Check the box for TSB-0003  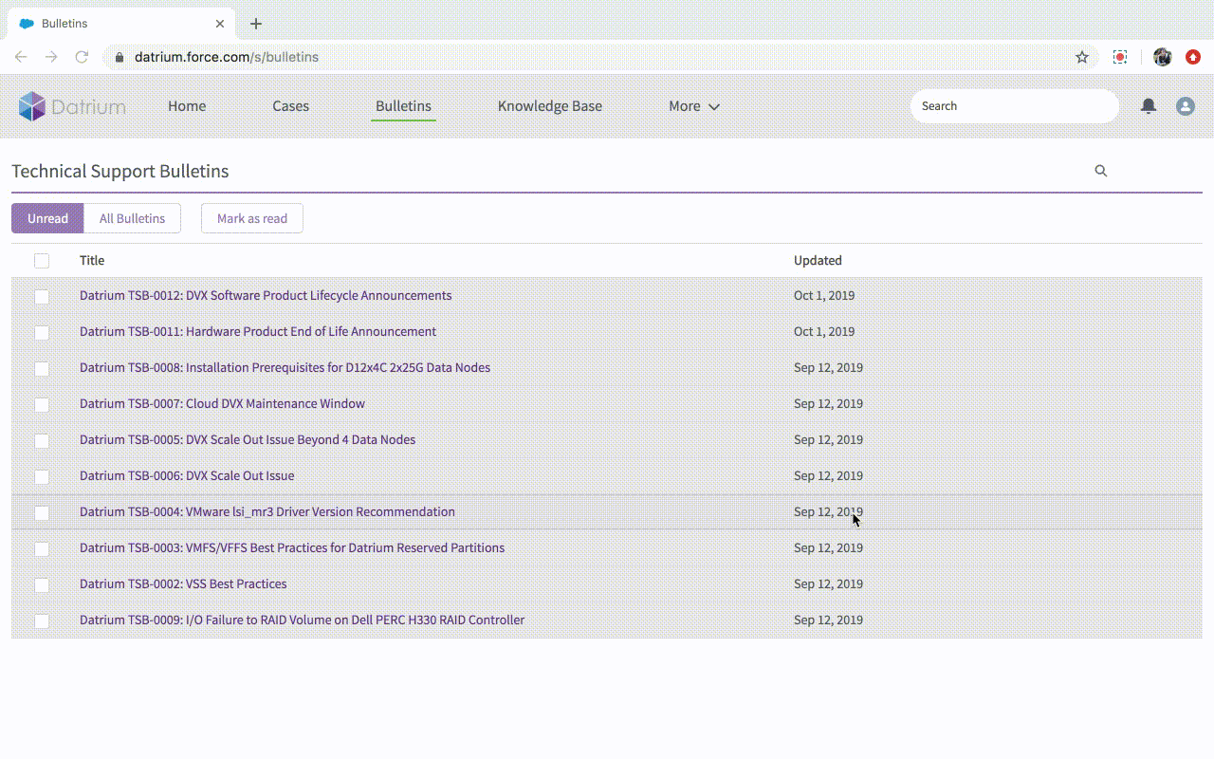pyautogui.click(x=42, y=549)
